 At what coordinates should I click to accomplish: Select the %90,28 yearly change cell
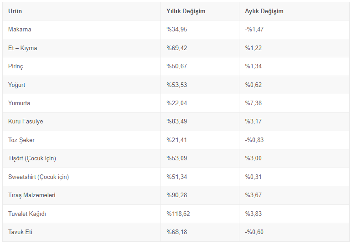coord(176,195)
